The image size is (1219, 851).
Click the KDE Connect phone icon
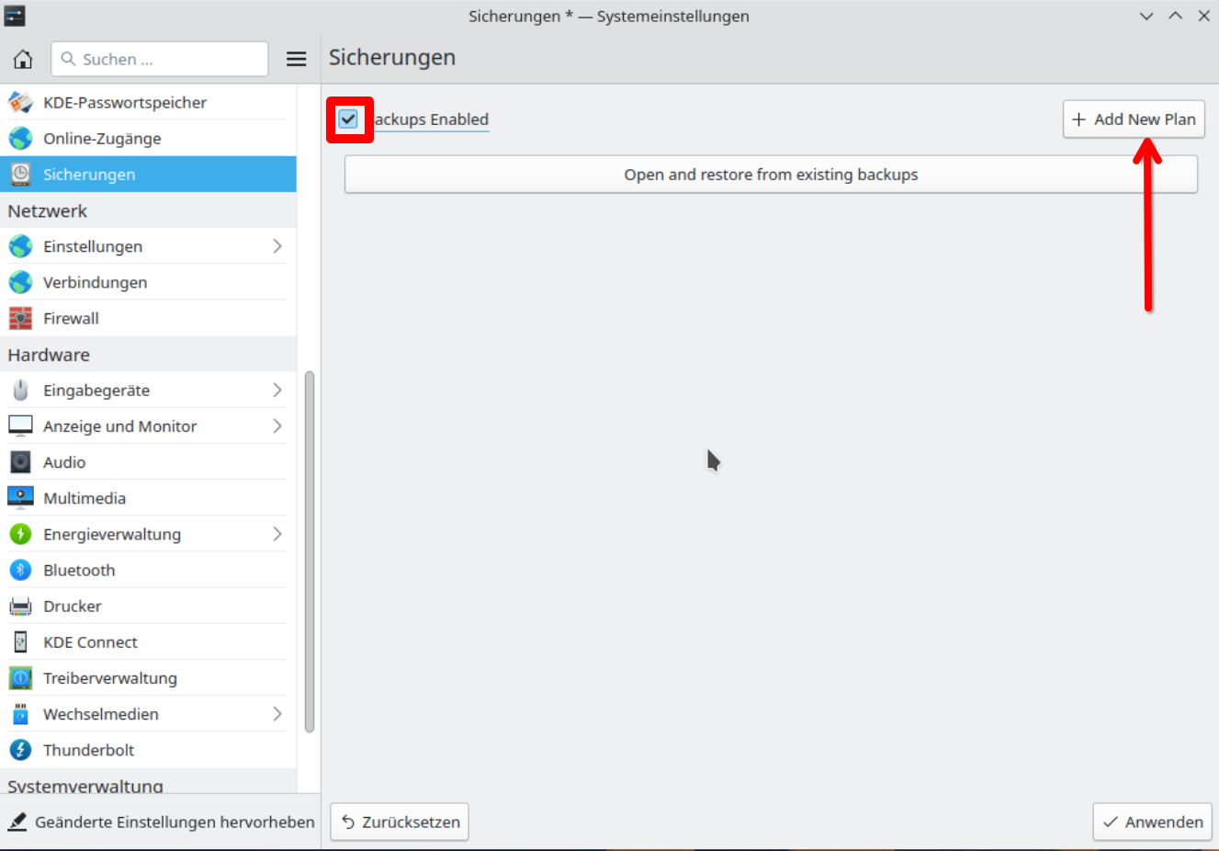pyautogui.click(x=20, y=642)
